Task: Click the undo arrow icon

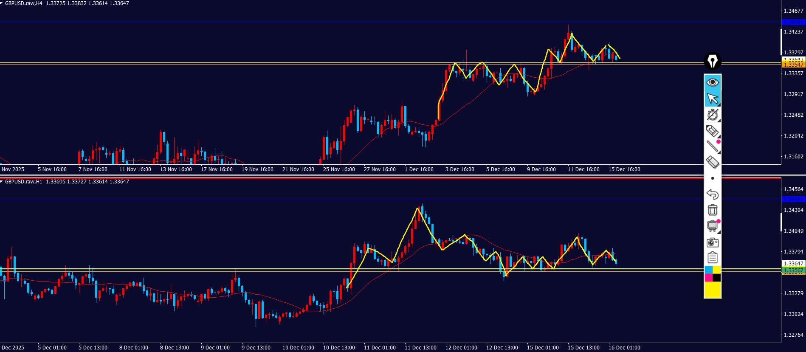Action: (x=712, y=194)
